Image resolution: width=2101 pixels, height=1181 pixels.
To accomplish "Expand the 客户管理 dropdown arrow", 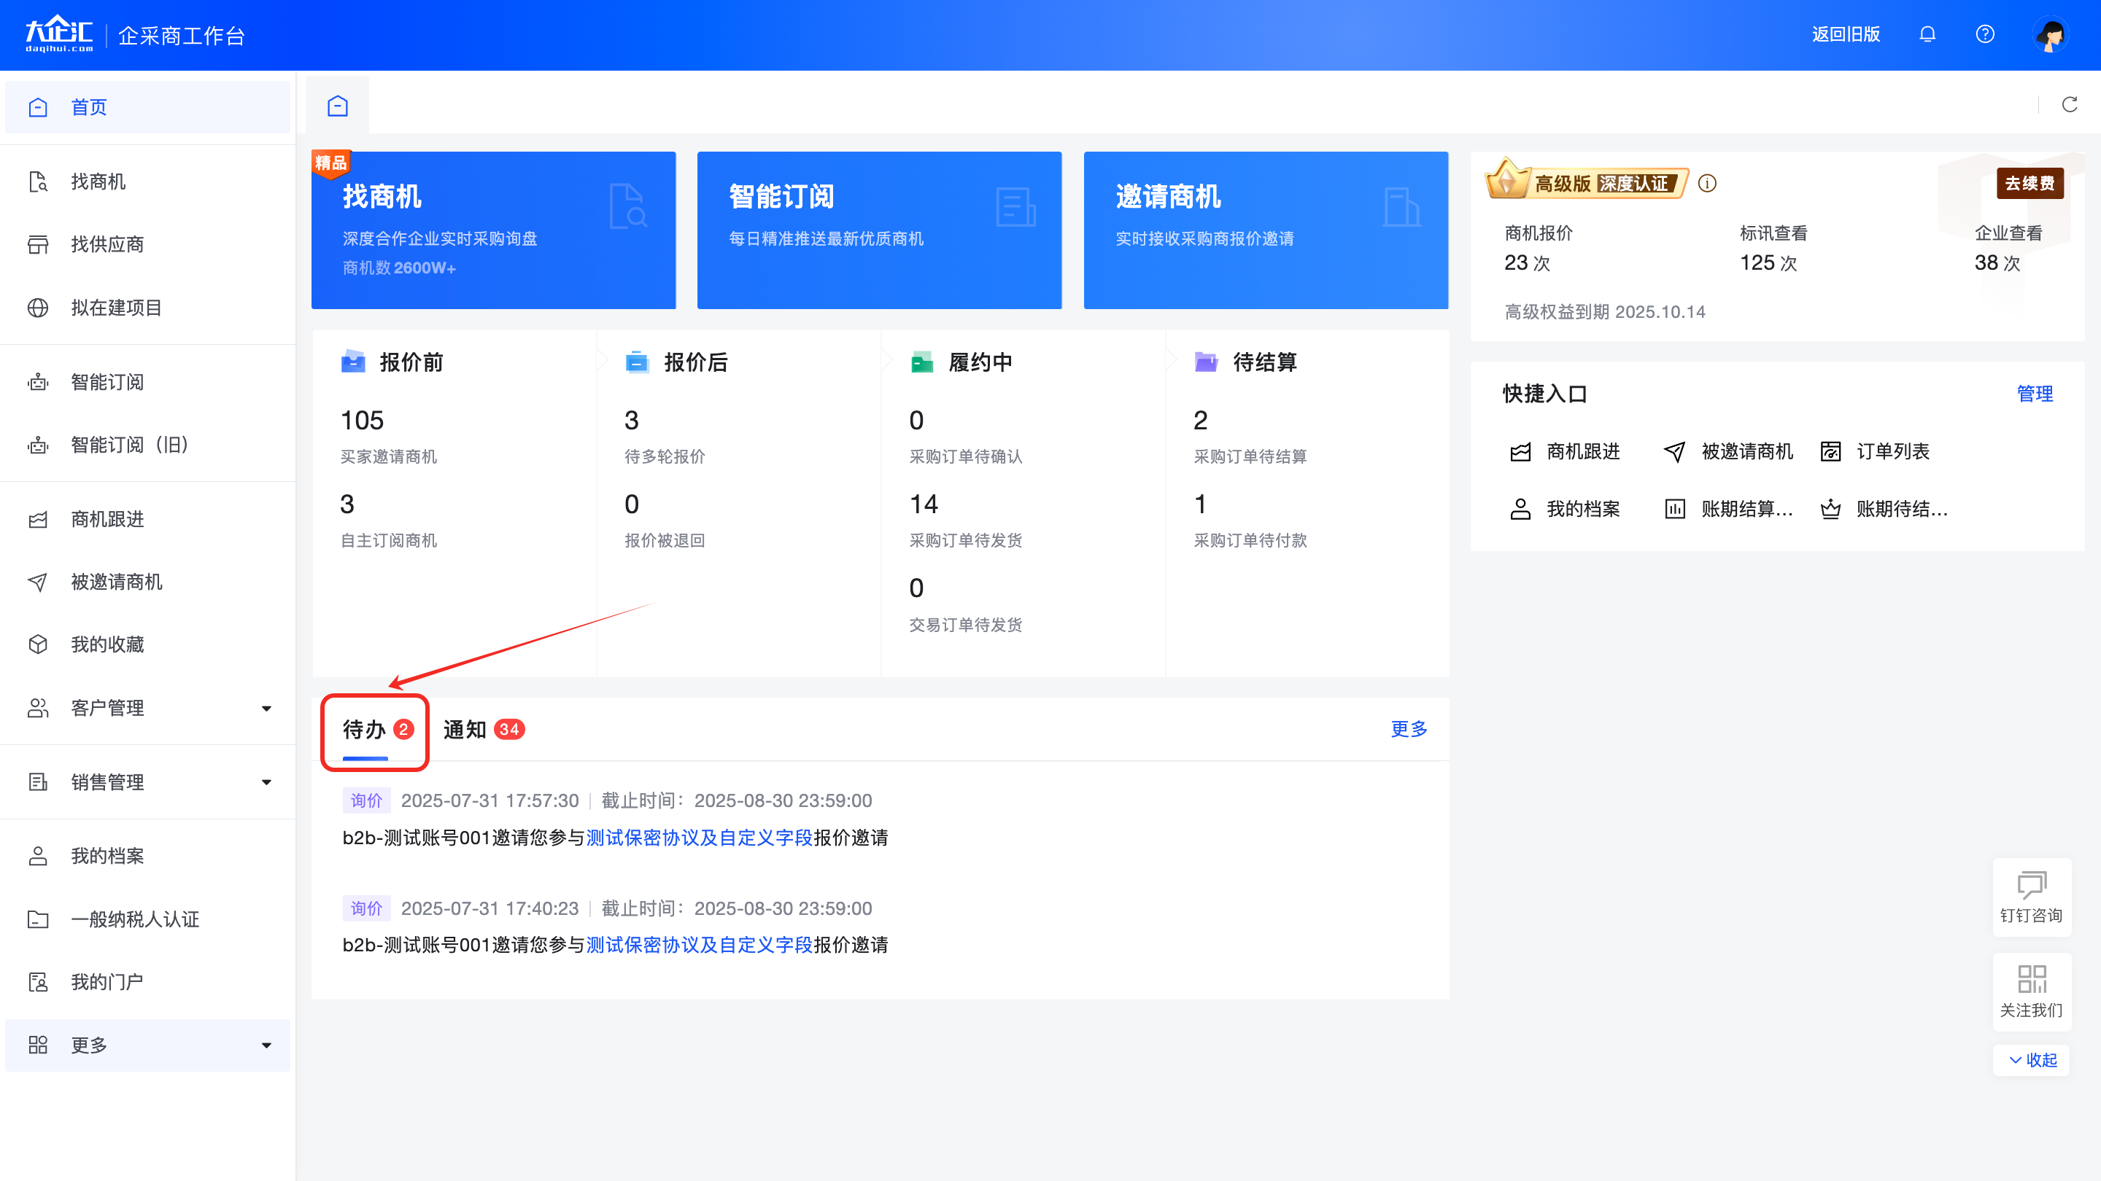I will click(267, 709).
